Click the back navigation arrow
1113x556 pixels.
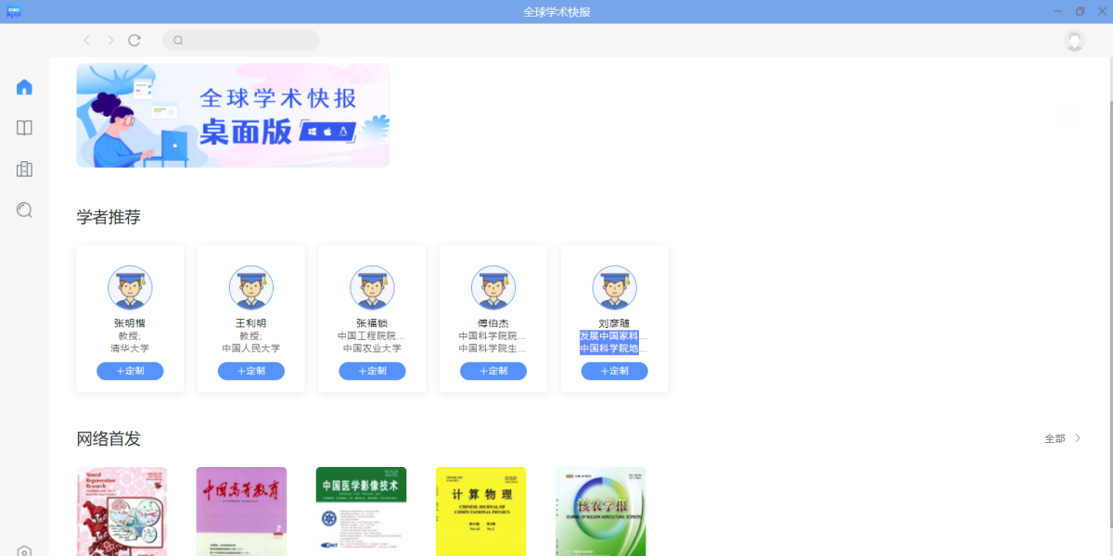pos(86,40)
